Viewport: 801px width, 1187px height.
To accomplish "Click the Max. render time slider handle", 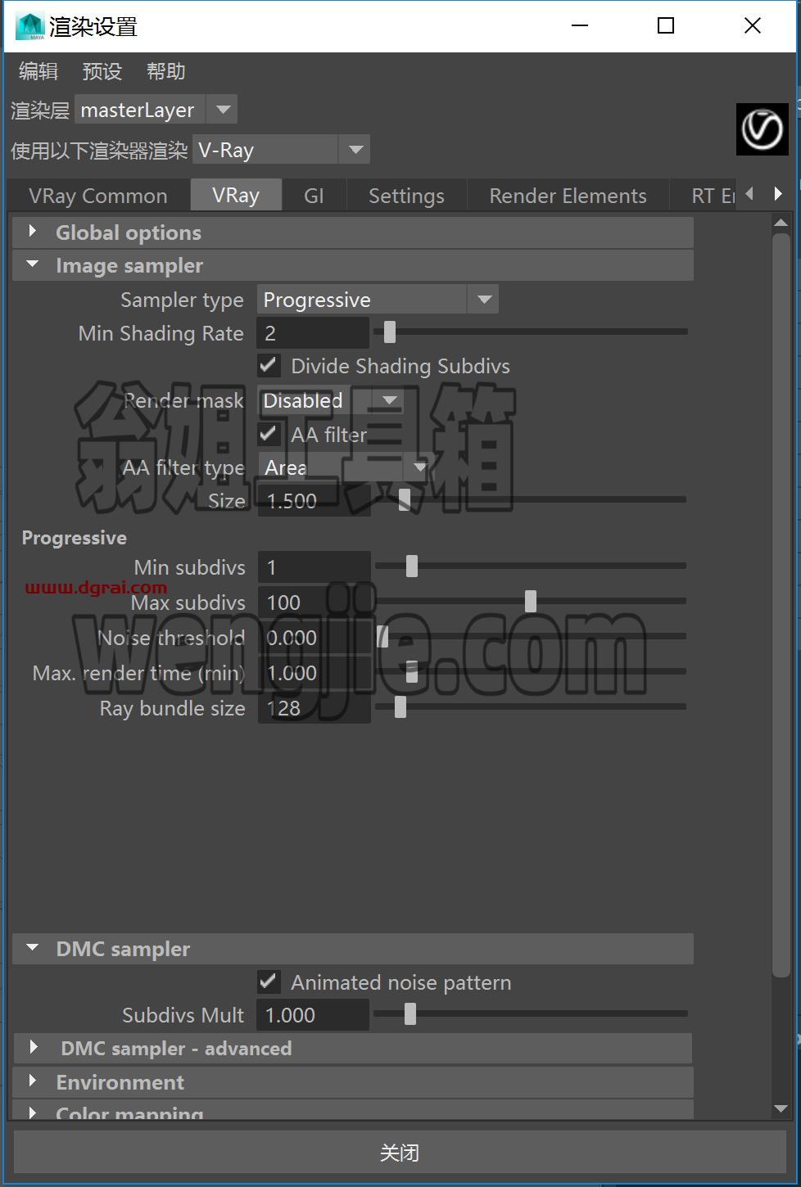I will click(x=412, y=671).
